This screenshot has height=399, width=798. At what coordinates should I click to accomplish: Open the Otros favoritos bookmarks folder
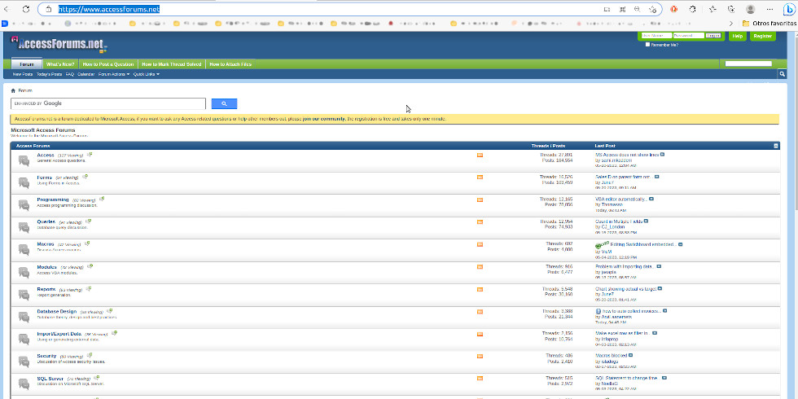pyautogui.click(x=769, y=24)
